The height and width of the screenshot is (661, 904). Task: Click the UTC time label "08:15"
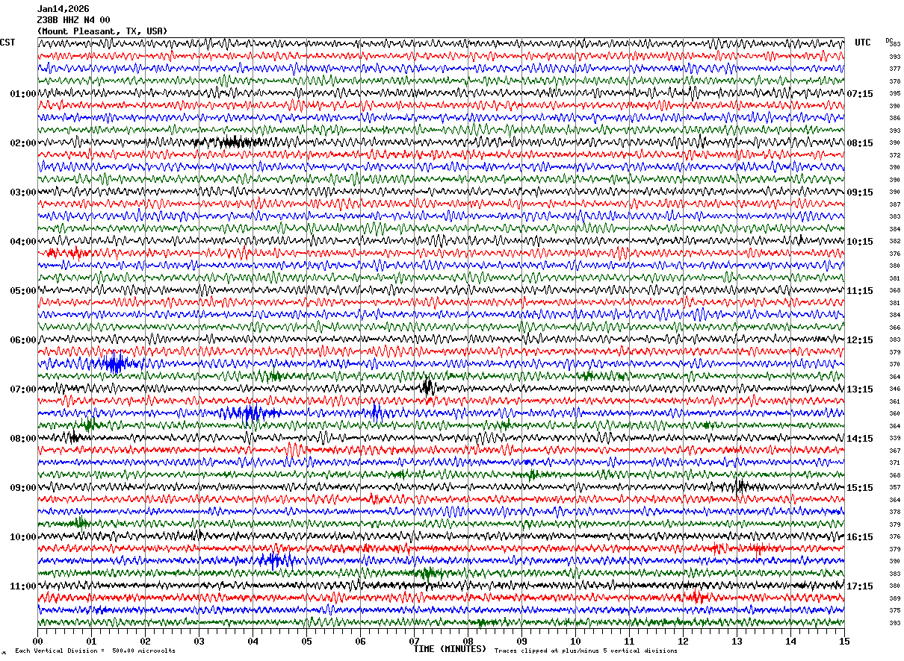[860, 143]
